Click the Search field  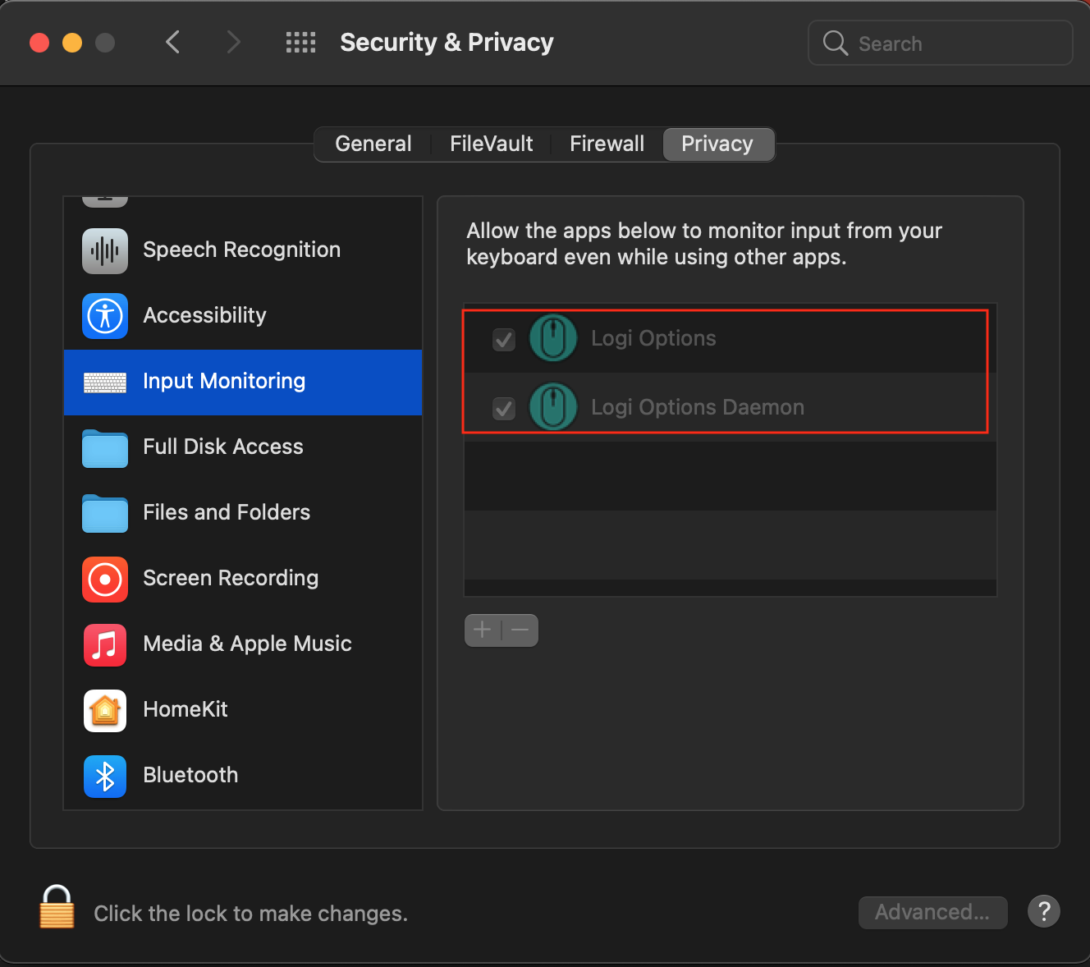(x=941, y=43)
